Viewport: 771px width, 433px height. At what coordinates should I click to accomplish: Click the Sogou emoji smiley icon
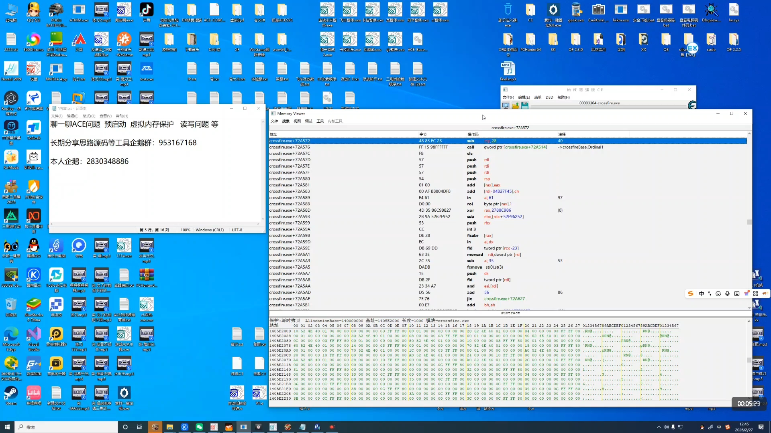coord(718,294)
